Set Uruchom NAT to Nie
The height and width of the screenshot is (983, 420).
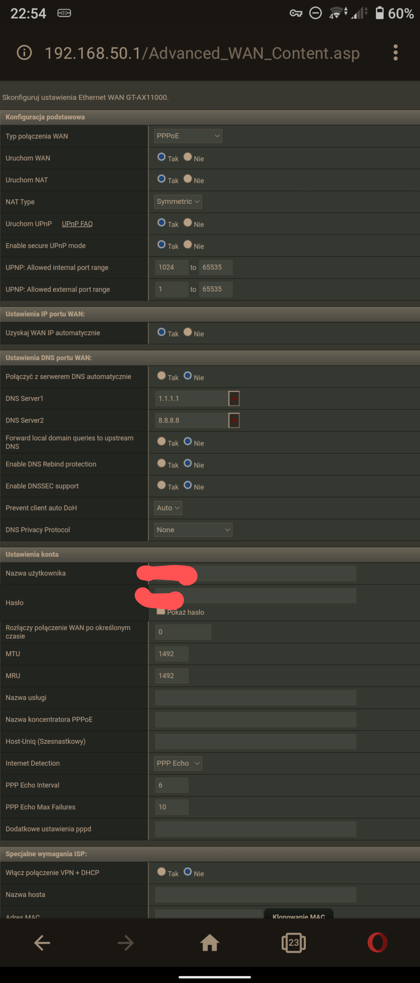[188, 179]
